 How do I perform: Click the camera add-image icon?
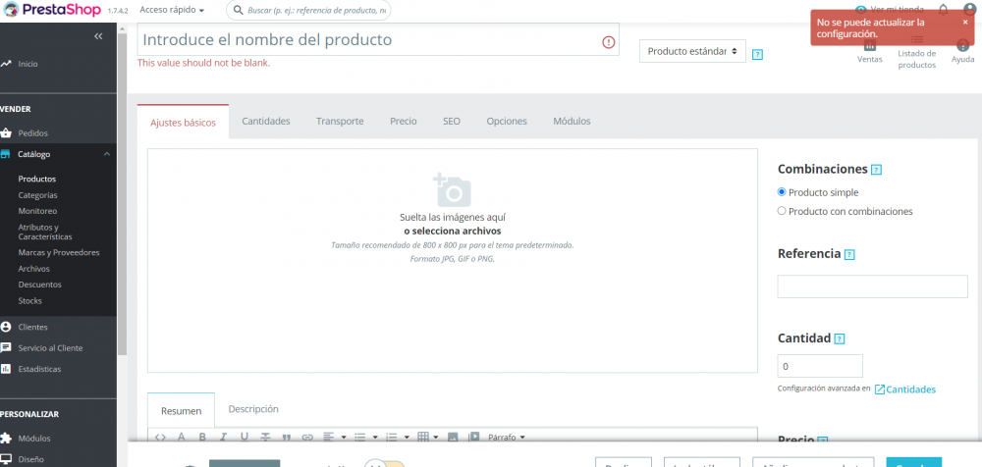point(452,189)
